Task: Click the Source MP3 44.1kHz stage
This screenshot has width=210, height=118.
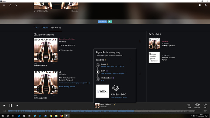Action: tap(112, 66)
